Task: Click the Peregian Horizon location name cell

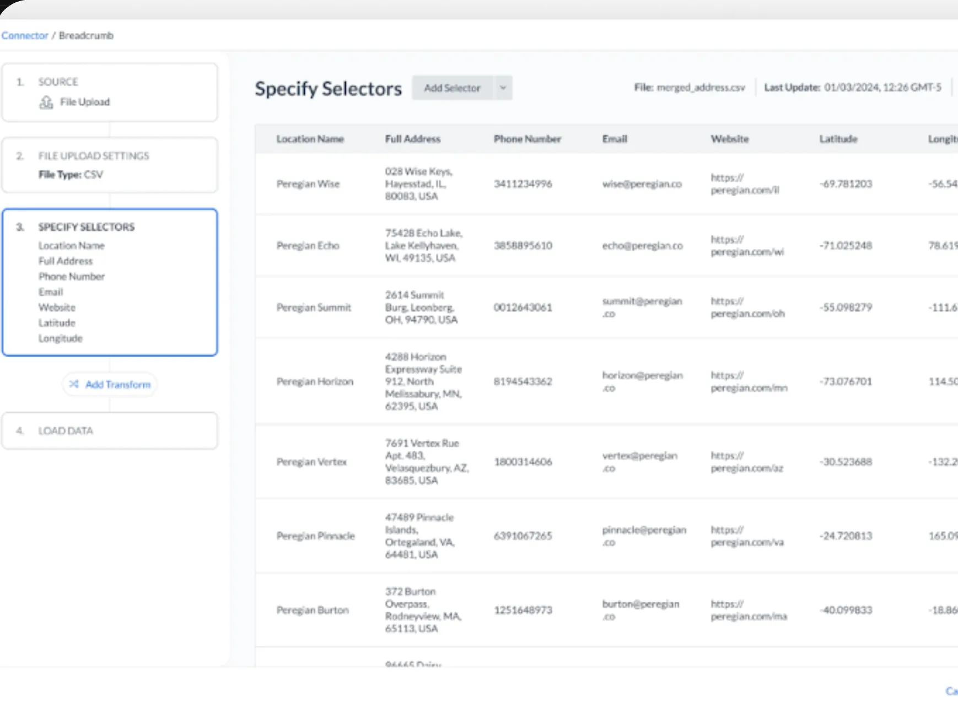Action: [315, 381]
